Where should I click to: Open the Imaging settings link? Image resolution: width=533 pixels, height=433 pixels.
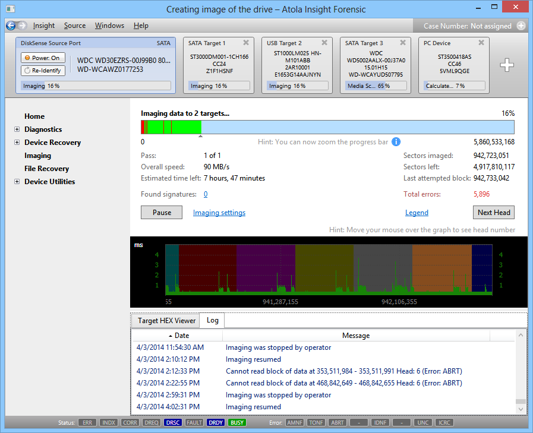coord(219,213)
